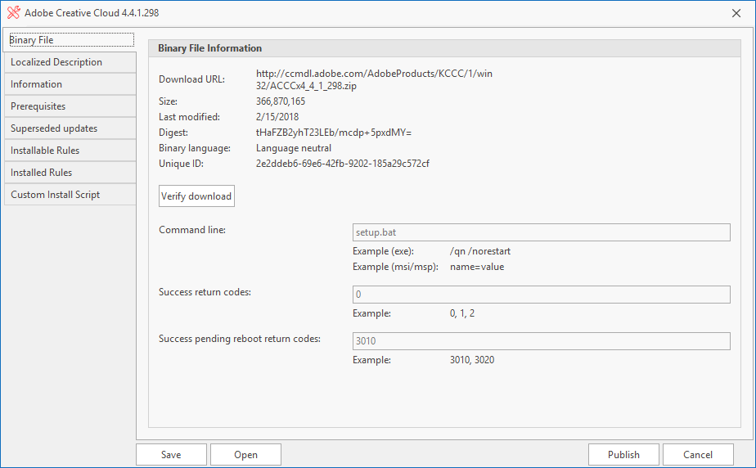Click the Last modified: label
This screenshot has height=468, width=756.
point(190,117)
